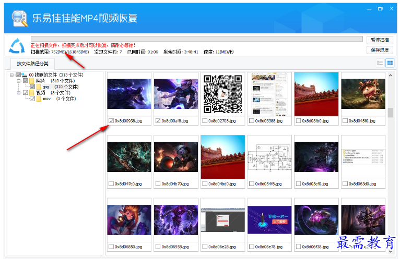Click the 照片 folder icon
The width and height of the screenshot is (400, 259).
click(x=32, y=81)
